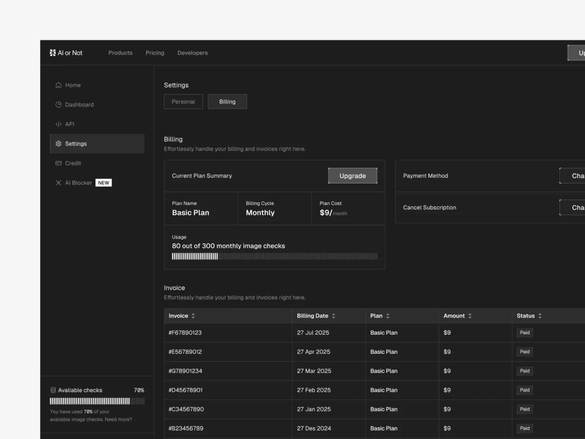Click the API code brackets icon
Image resolution: width=585 pixels, height=439 pixels.
tap(58, 124)
